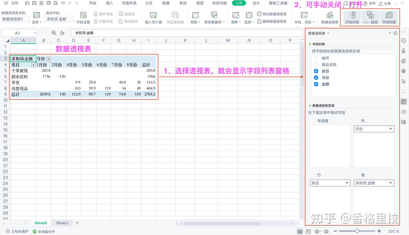Uncheck the 月份 field checkbox
This screenshot has height=235, width=409.
click(316, 78)
